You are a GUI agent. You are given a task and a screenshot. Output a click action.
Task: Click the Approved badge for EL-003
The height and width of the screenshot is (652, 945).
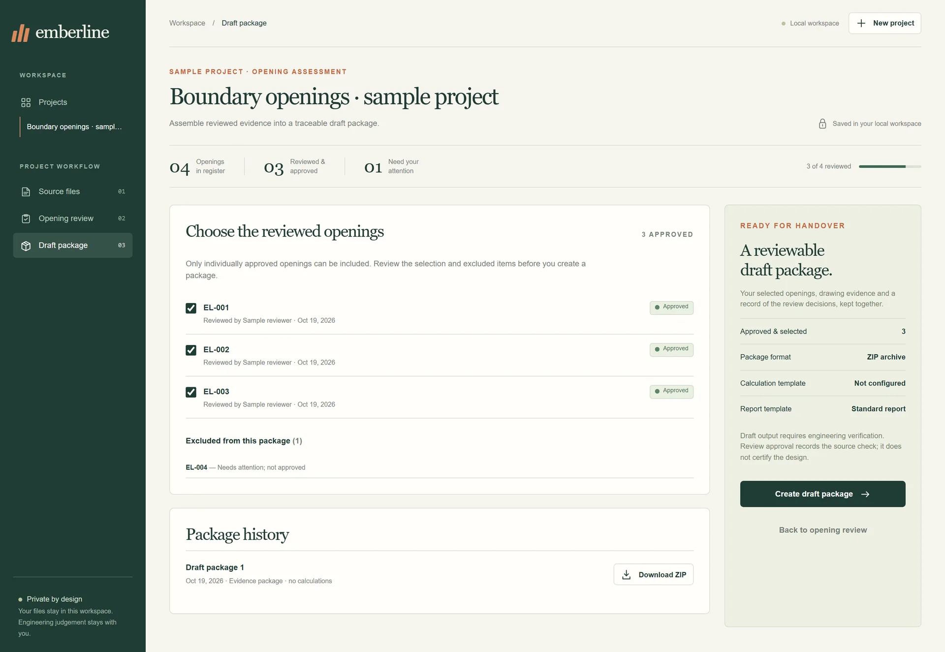(671, 391)
